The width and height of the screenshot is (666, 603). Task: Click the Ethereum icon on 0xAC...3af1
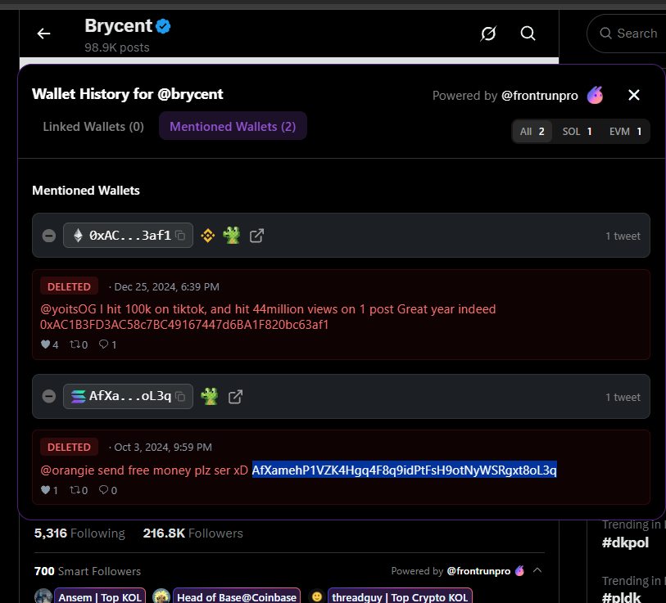click(x=78, y=235)
